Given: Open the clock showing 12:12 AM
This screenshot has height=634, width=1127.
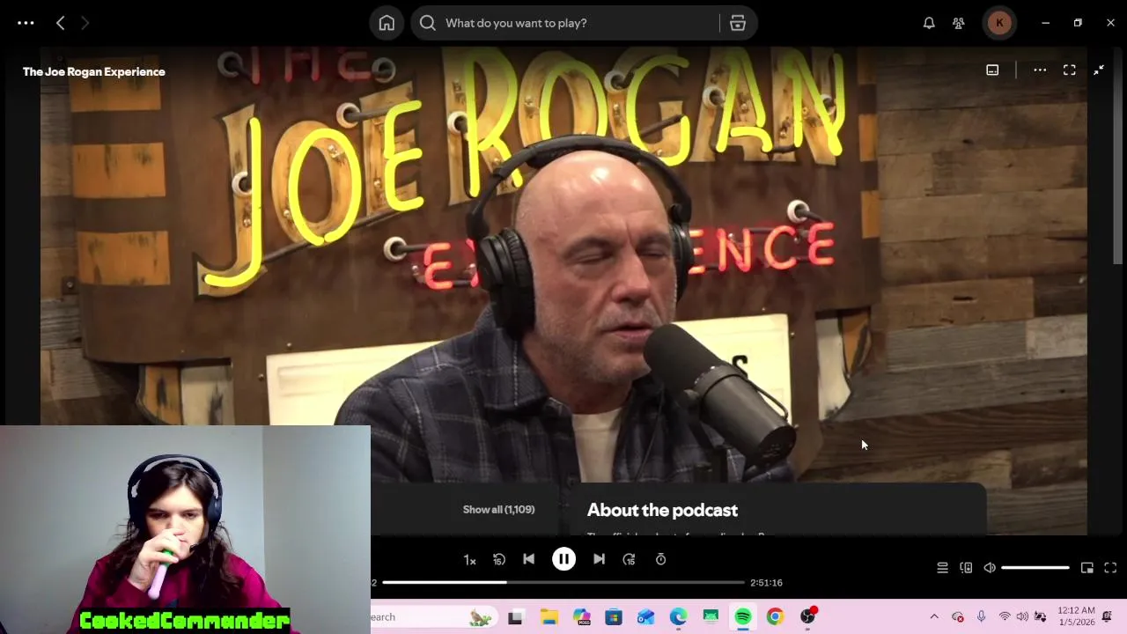Looking at the screenshot, I should (x=1076, y=616).
